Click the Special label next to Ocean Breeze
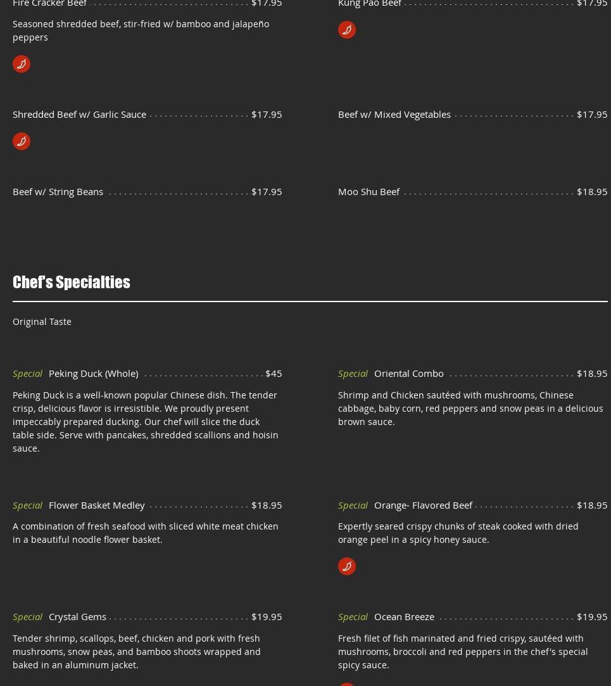 click(353, 617)
